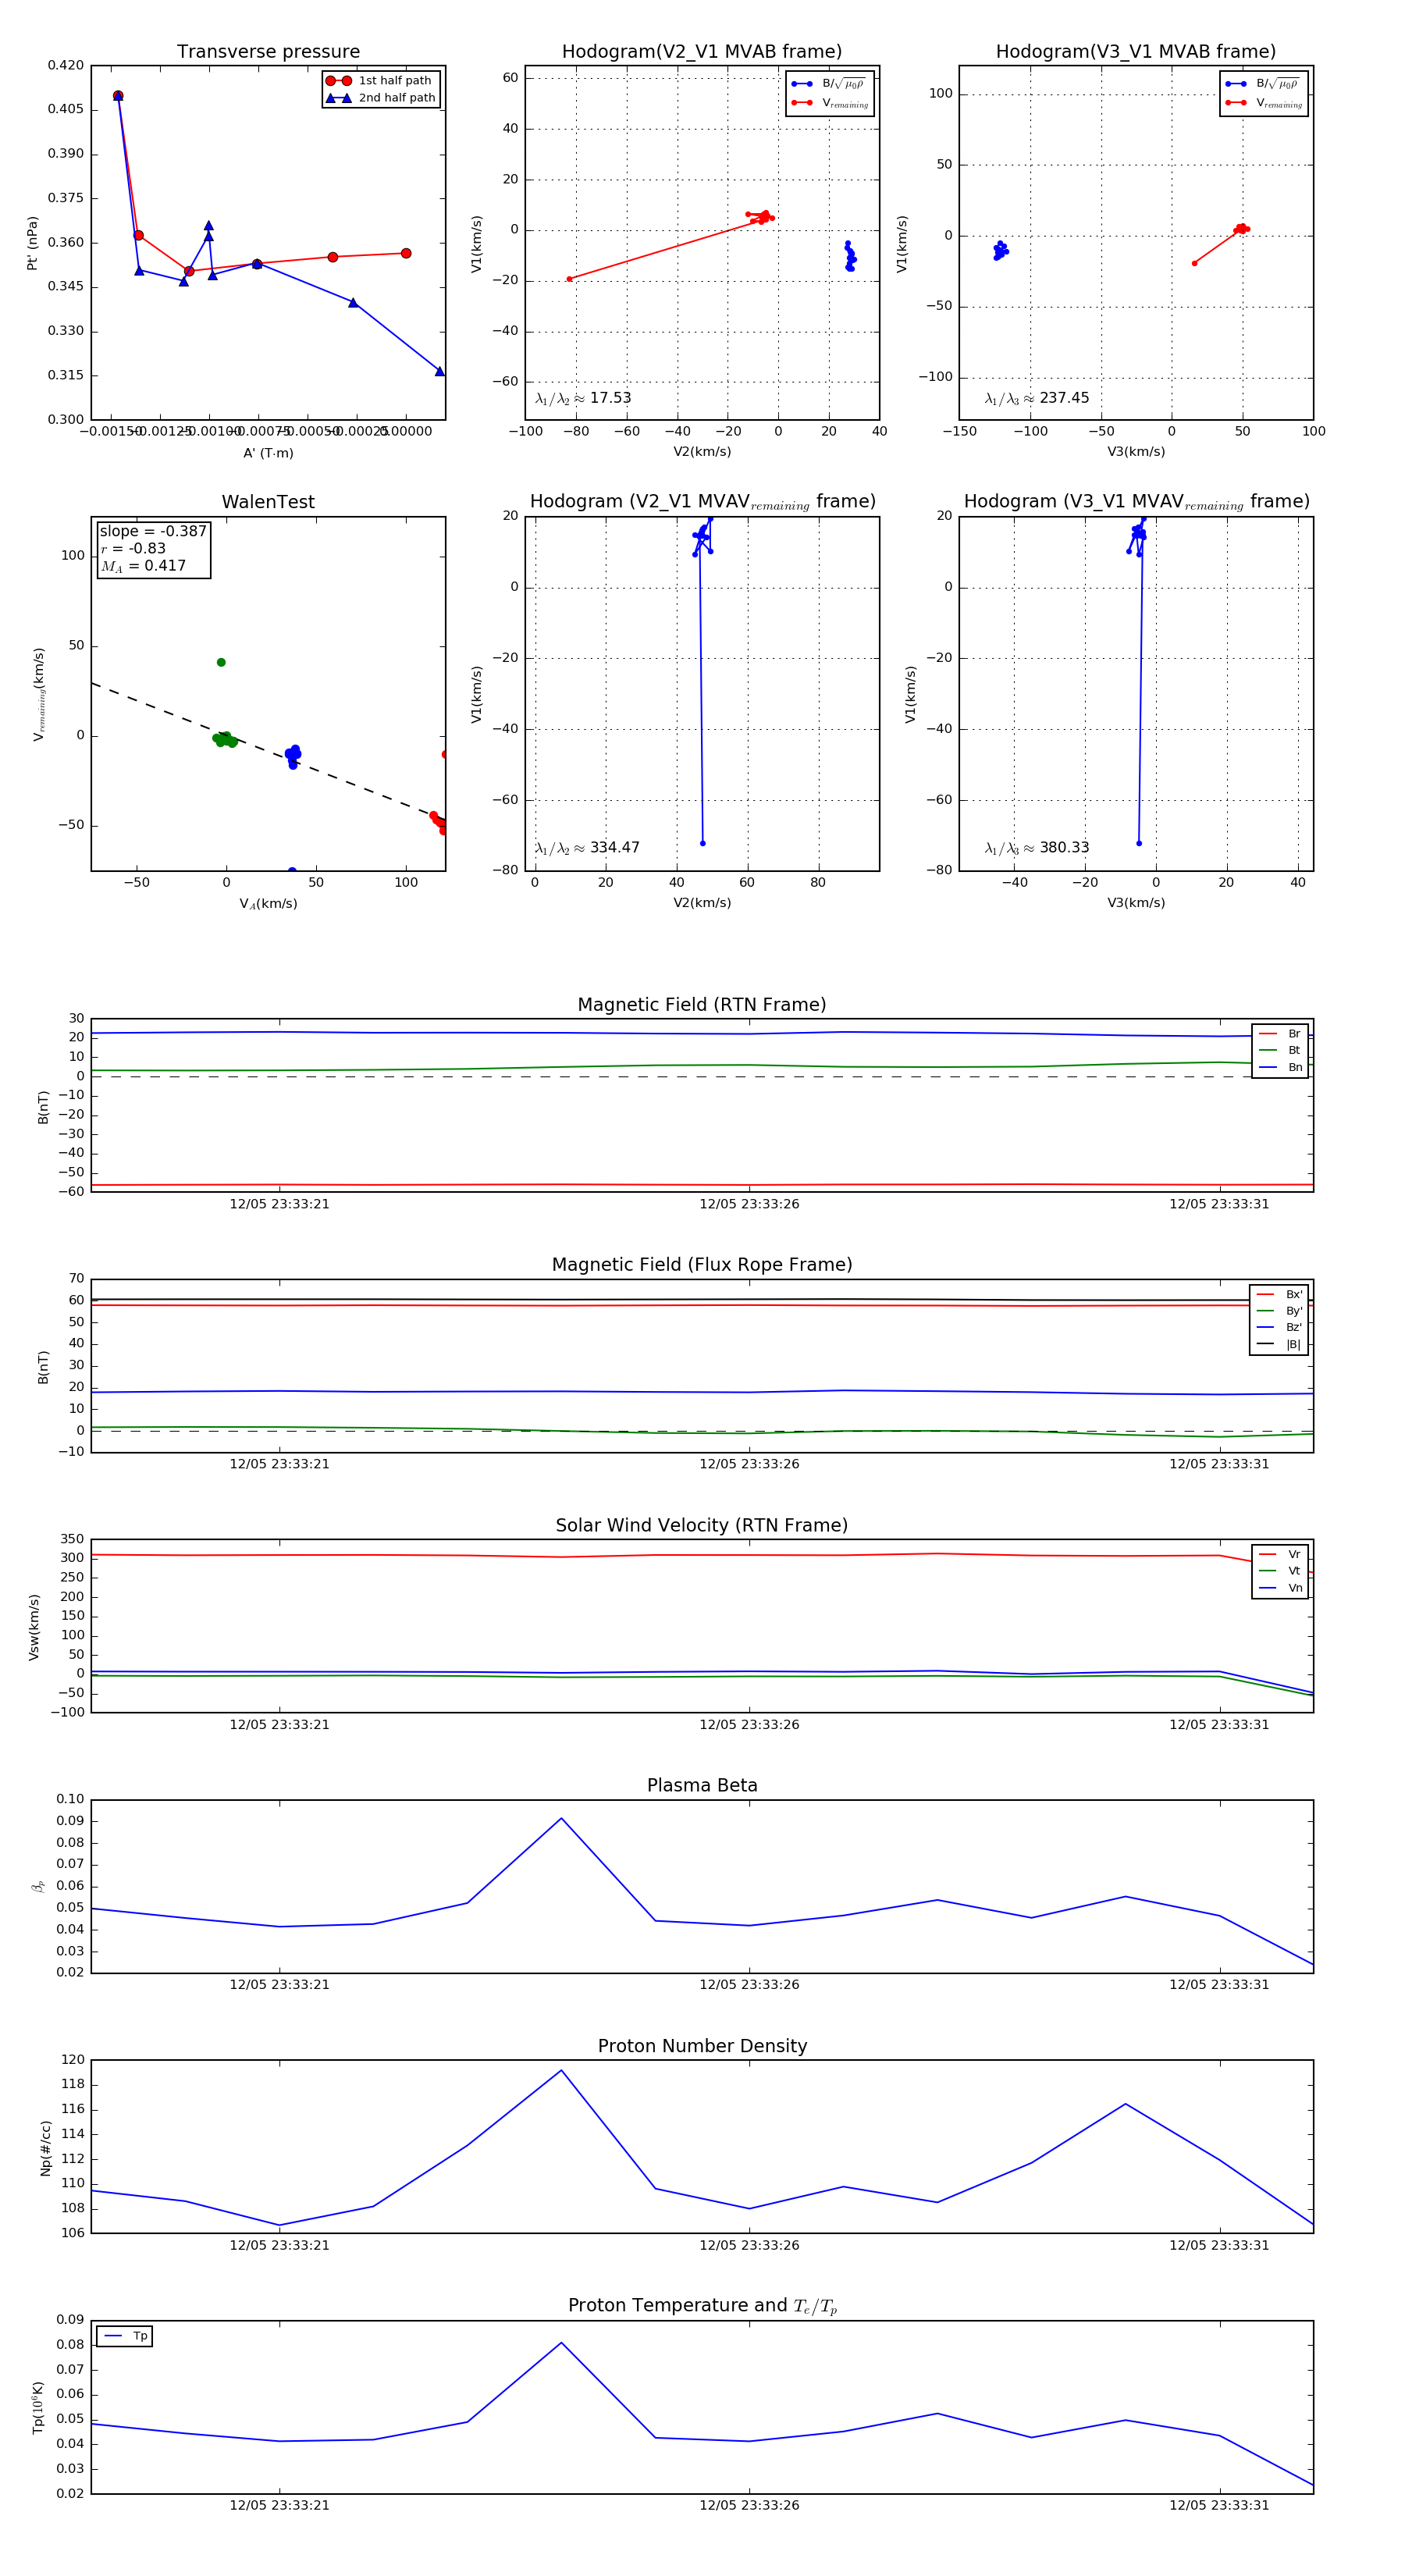Select the '2nd half path' legend entry

[x=381, y=98]
